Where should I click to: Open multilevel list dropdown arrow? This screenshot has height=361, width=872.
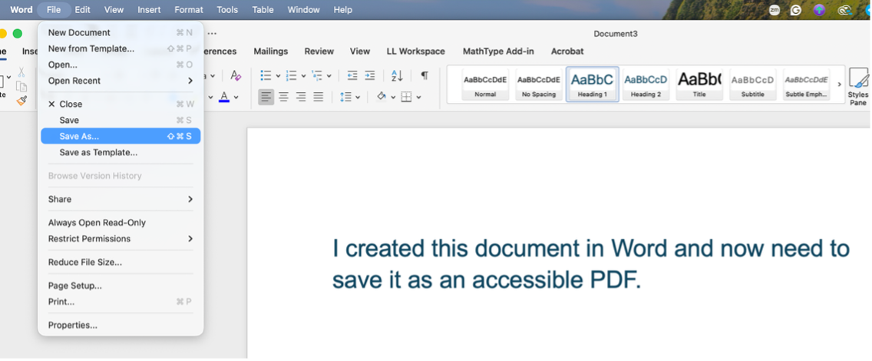(329, 75)
